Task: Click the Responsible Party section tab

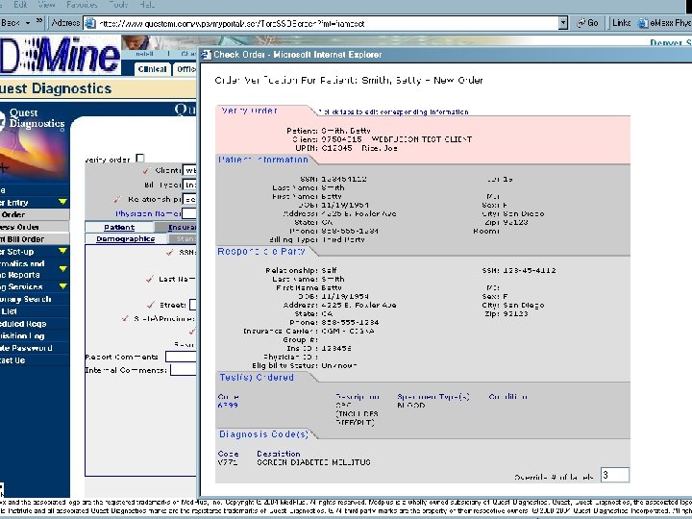Action: coord(261,252)
